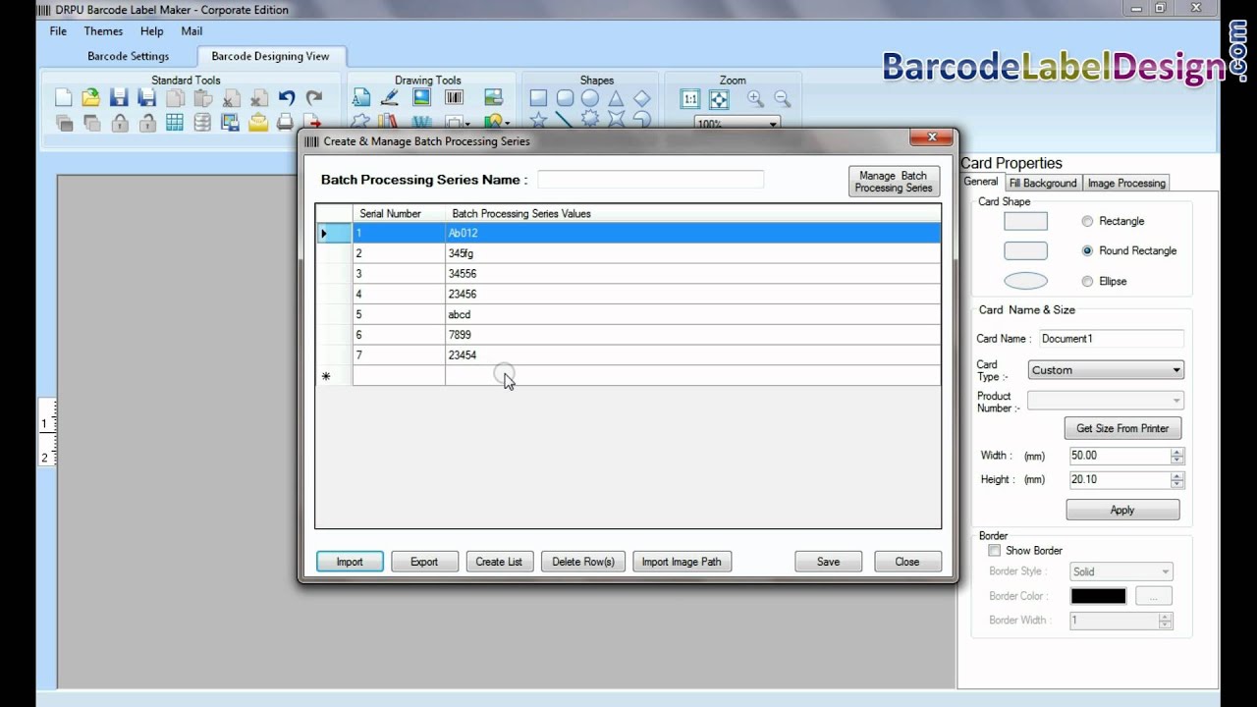Select the Triangle shape tool
This screenshot has height=707, width=1257.
[x=616, y=97]
